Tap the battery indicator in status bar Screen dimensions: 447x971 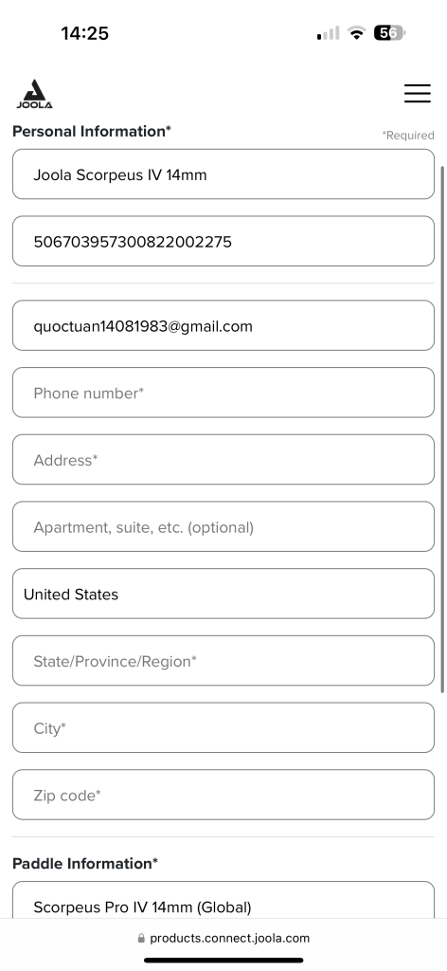[389, 33]
